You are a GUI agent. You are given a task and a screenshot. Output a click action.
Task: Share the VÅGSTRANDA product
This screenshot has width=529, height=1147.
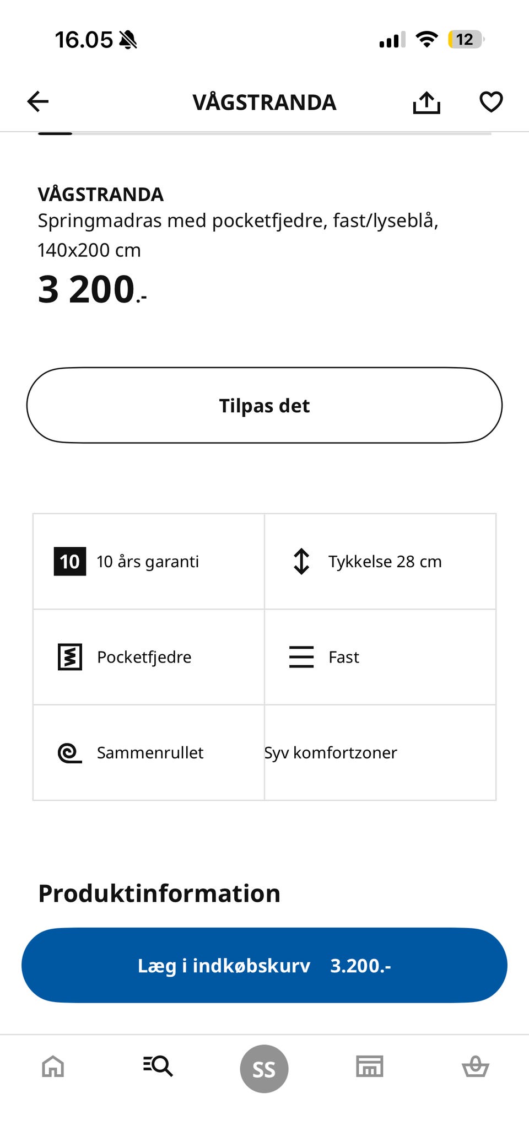pyautogui.click(x=427, y=102)
